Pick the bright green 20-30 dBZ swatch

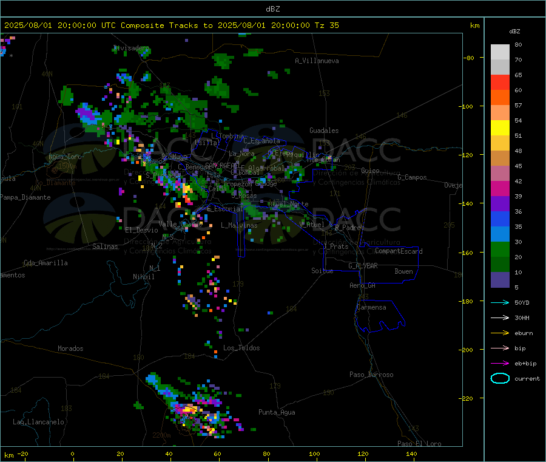click(x=500, y=249)
